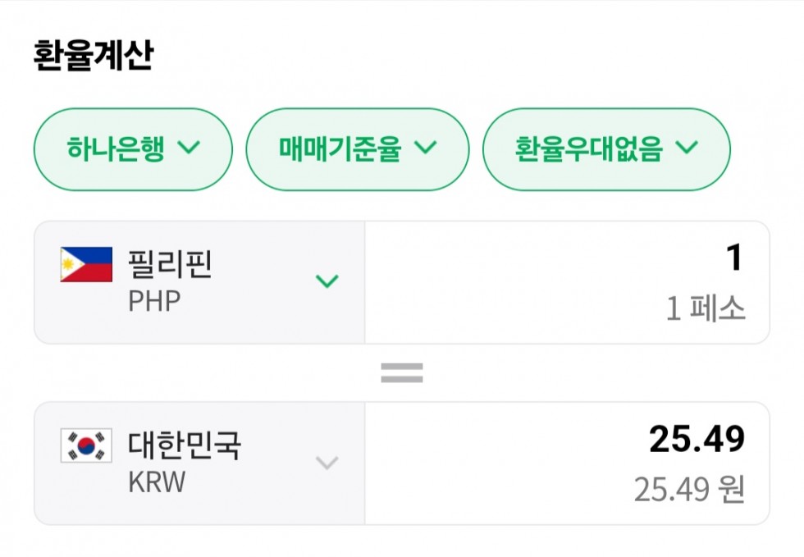Screen dimensions: 804x557
Task: Click the equals sign between currencies
Action: (402, 373)
